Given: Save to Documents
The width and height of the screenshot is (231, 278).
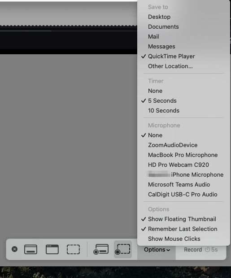Looking at the screenshot, I should click(183, 27).
